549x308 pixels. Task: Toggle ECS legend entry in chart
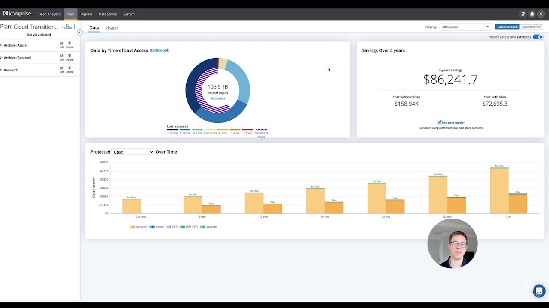172,227
